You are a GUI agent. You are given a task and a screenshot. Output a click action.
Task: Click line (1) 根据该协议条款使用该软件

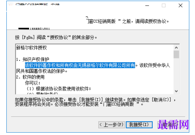pyautogui.click(x=59, y=89)
